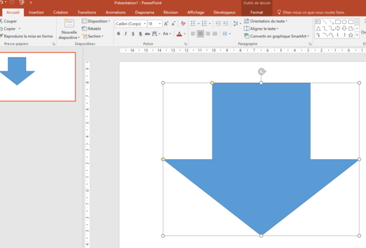Image resolution: width=366 pixels, height=248 pixels.
Task: Open the Disposition layout dropdown
Action: click(96, 21)
